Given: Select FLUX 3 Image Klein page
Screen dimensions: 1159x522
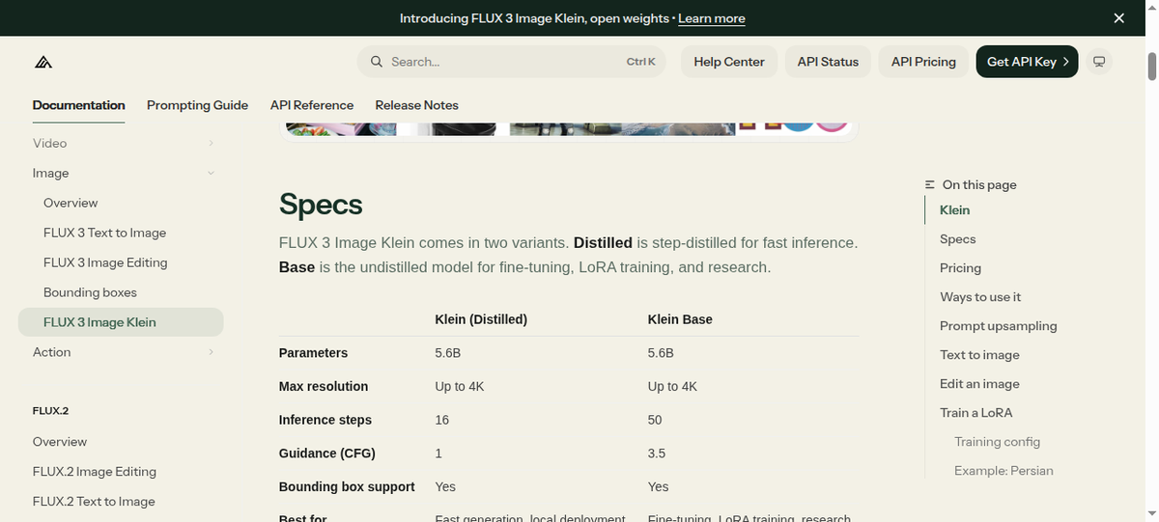Looking at the screenshot, I should point(121,322).
